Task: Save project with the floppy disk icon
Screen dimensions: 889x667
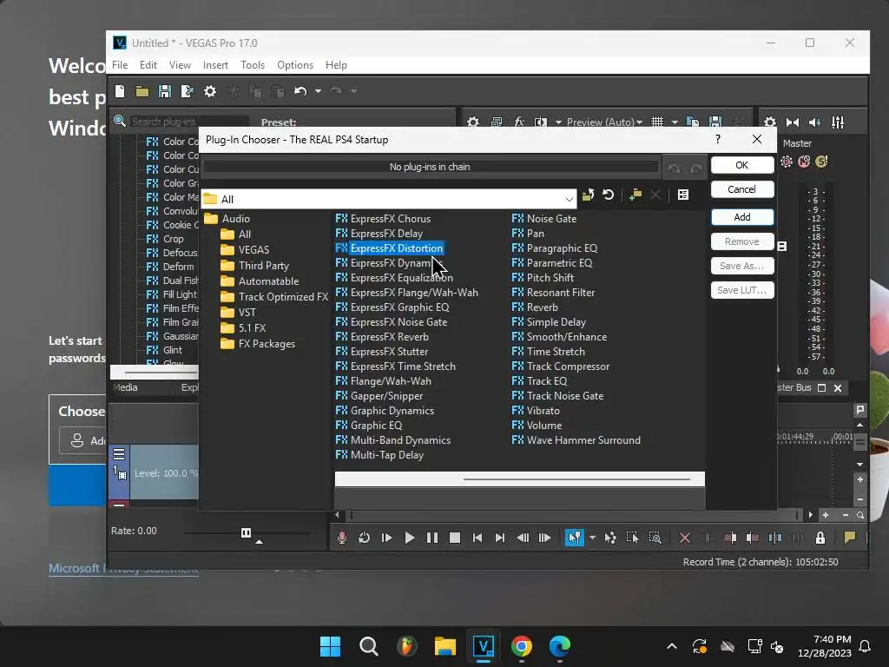Action: 164,91
